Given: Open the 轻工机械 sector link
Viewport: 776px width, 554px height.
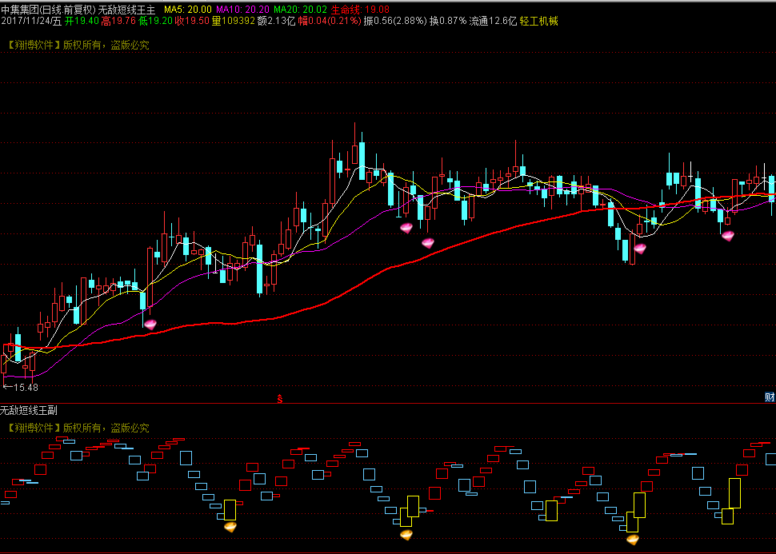Looking at the screenshot, I should [x=539, y=21].
